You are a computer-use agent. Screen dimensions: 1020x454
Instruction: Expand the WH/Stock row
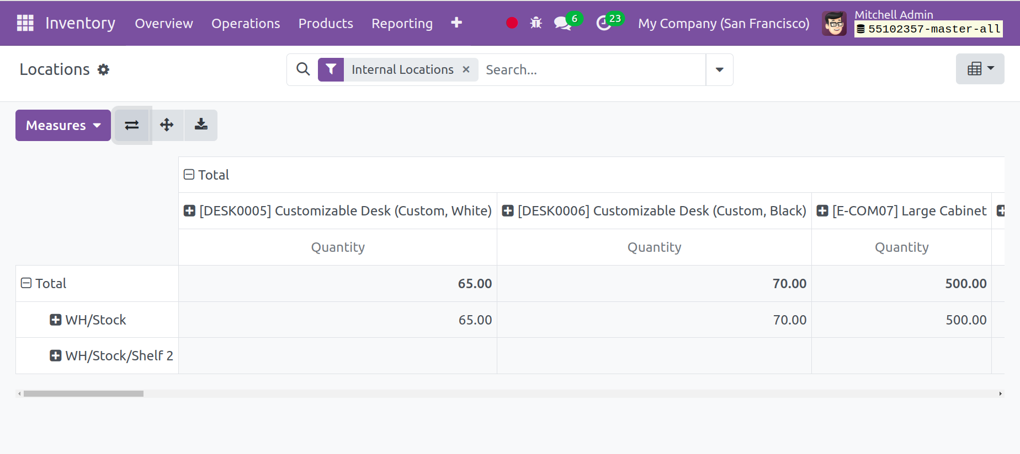pyautogui.click(x=56, y=320)
